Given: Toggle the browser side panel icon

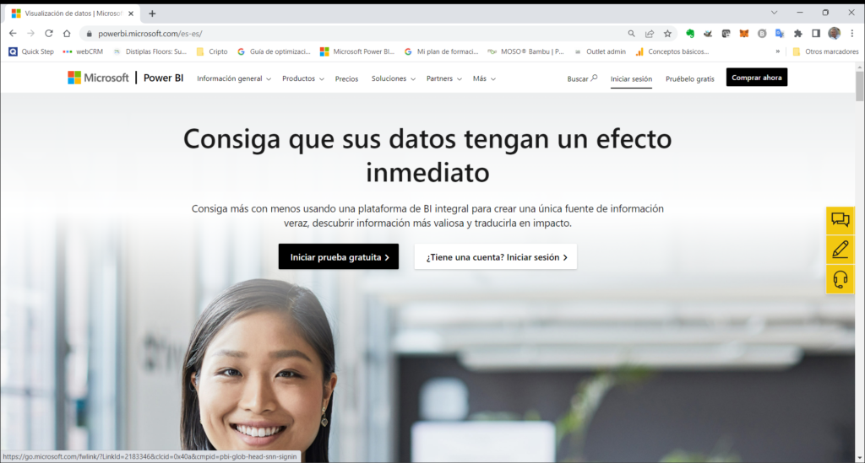Looking at the screenshot, I should pos(816,34).
